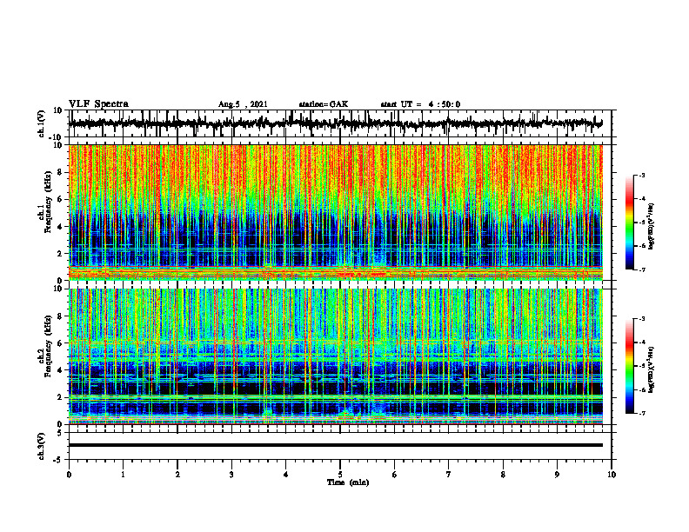
Task: Click the "-3" label on ch.1 color bar
Action: pos(641,175)
